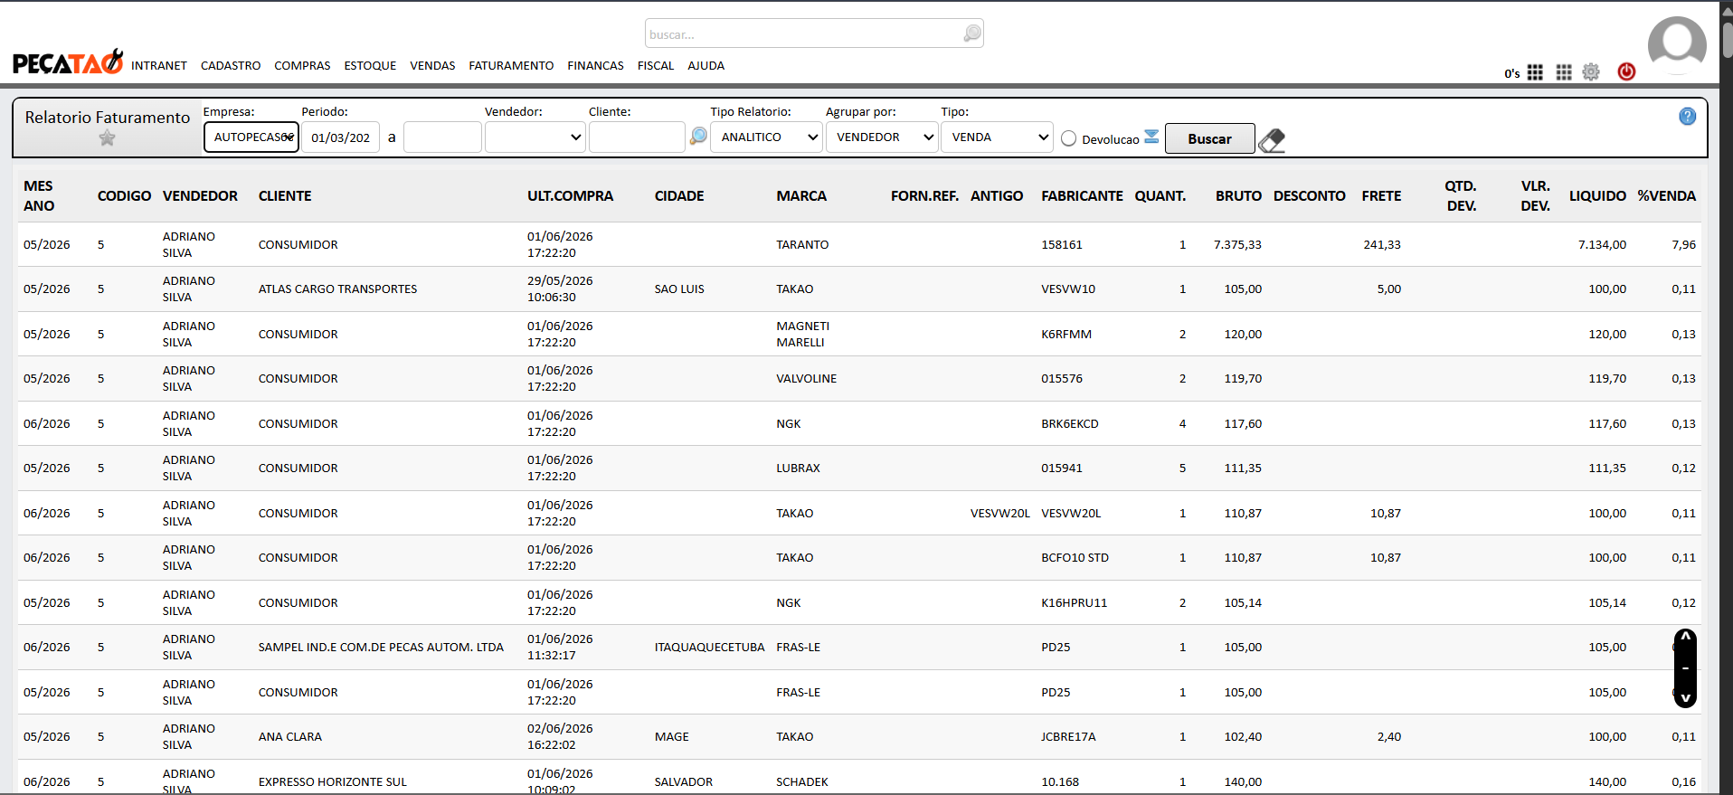This screenshot has height=795, width=1733.
Task: Click the CIDADE column header
Action: 679,196
